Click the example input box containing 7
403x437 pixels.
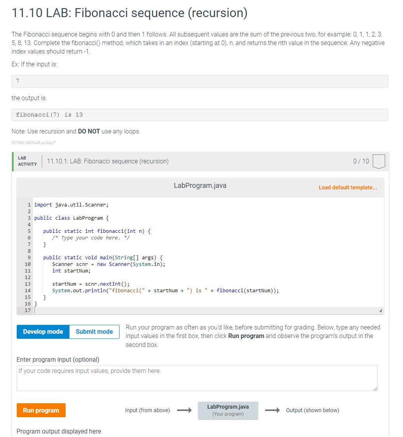coord(200,81)
